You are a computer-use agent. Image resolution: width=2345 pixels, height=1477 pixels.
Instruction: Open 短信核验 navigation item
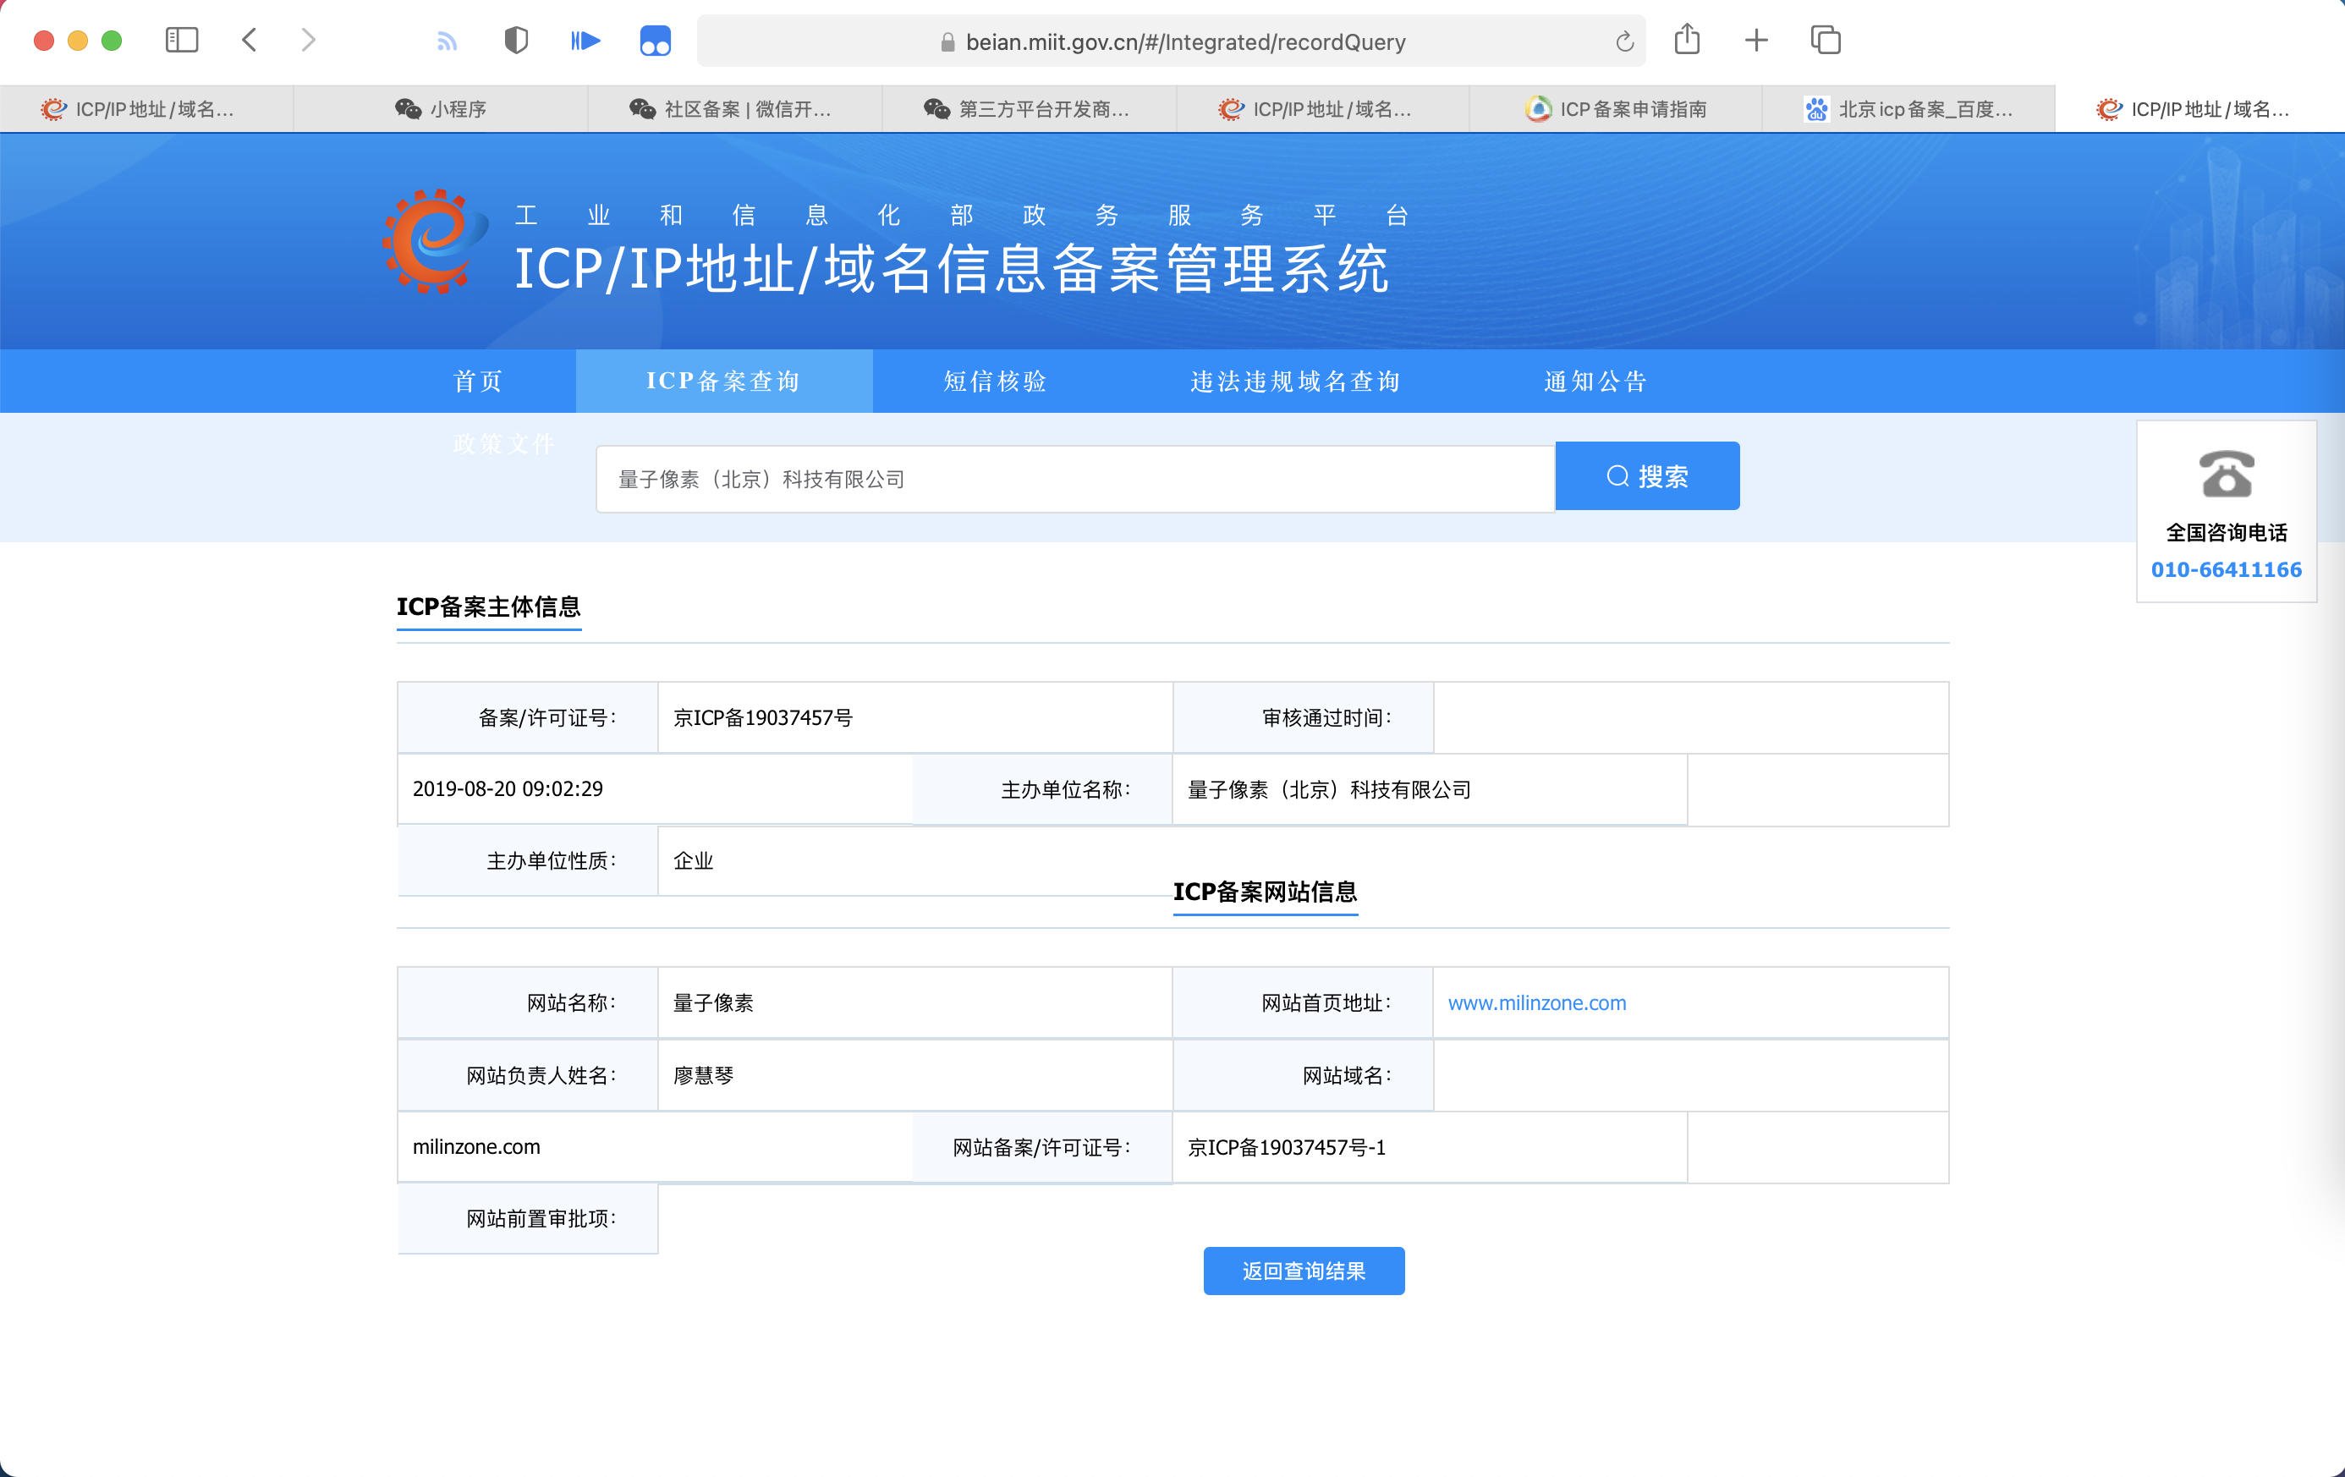pos(995,381)
